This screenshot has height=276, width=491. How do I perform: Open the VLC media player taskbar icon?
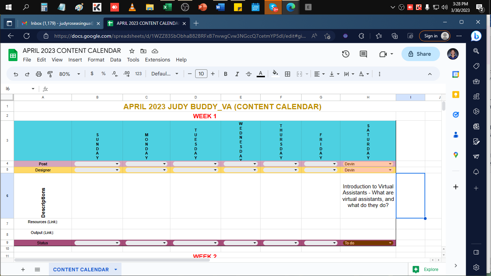pyautogui.click(x=132, y=7)
